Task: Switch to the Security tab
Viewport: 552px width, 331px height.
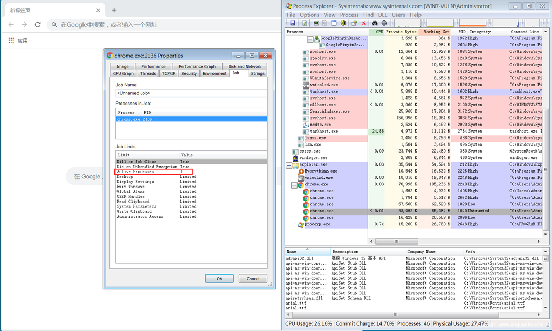Action: click(x=189, y=73)
